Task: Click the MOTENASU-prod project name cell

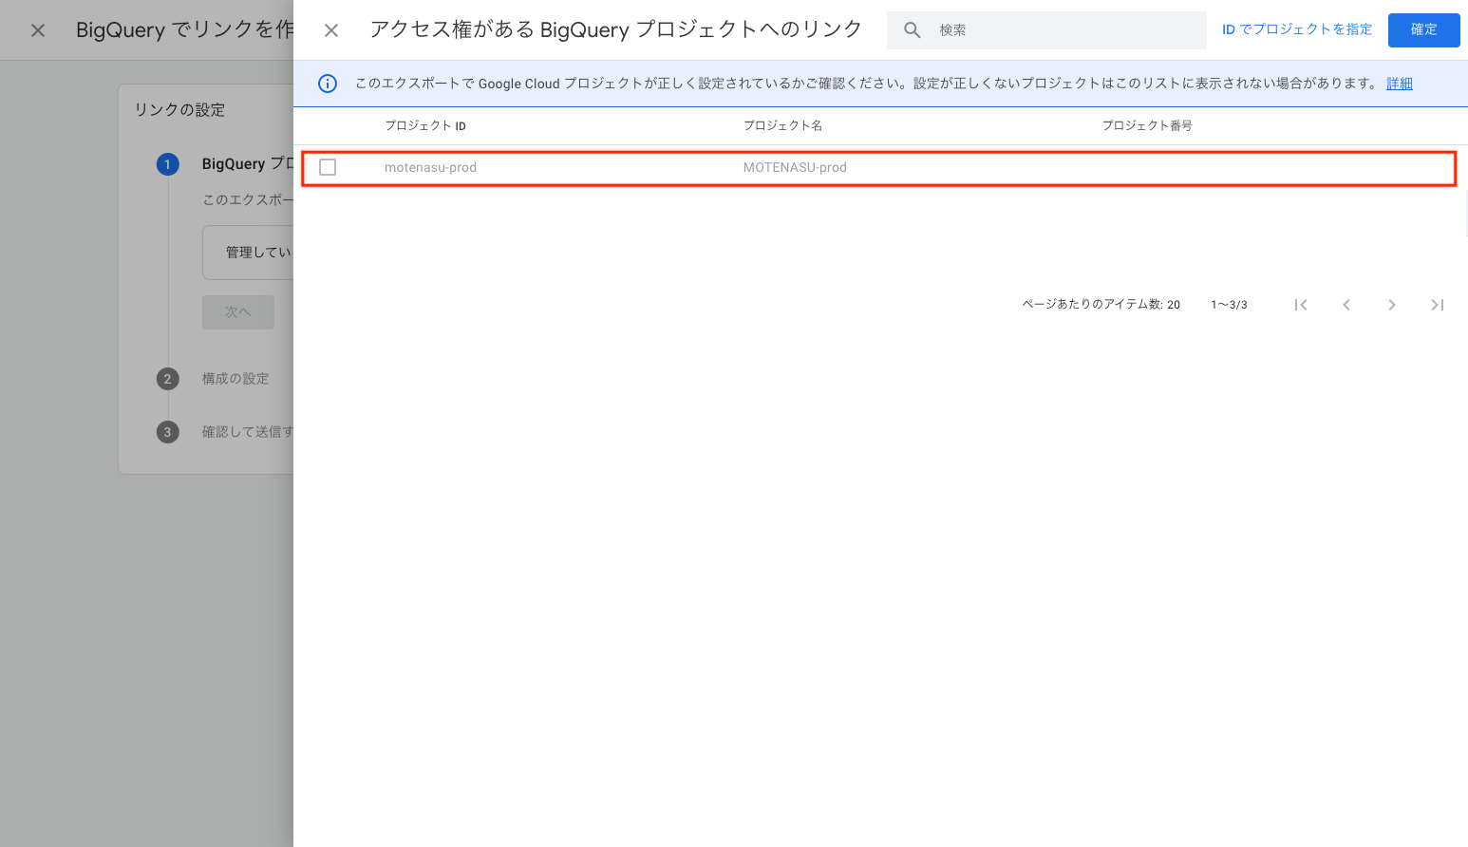Action: (x=795, y=167)
